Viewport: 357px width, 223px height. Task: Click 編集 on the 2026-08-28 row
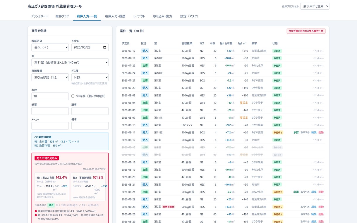coord(314,214)
